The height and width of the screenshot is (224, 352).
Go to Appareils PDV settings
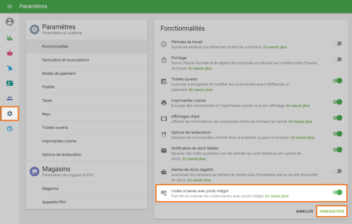click(54, 202)
